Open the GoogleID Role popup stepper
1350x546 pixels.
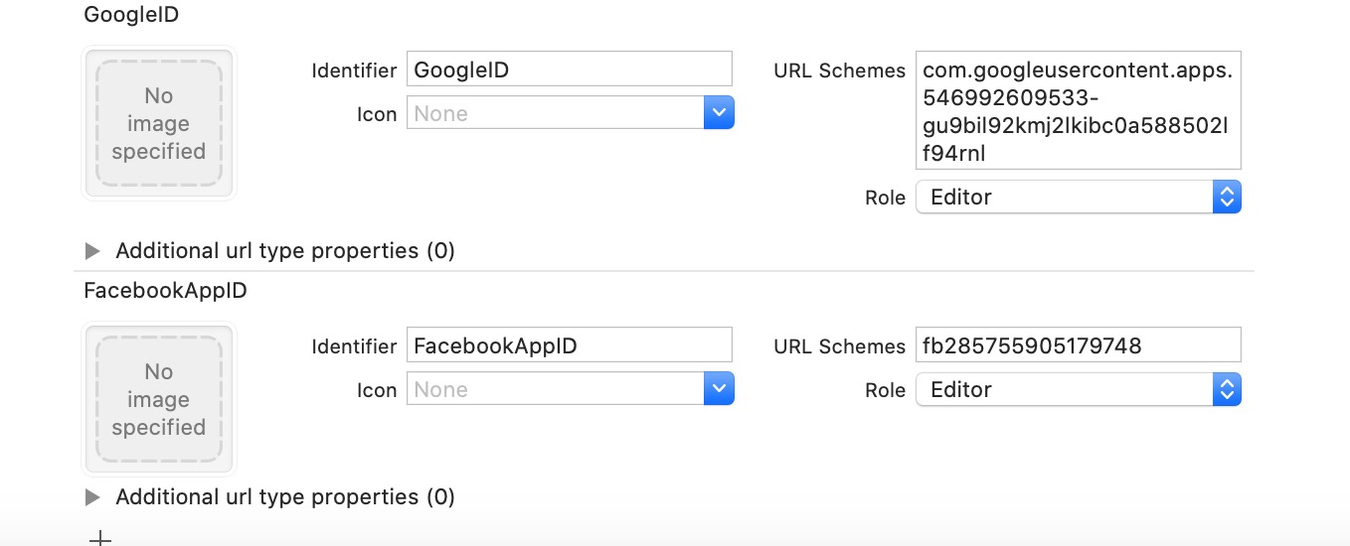pyautogui.click(x=1227, y=197)
